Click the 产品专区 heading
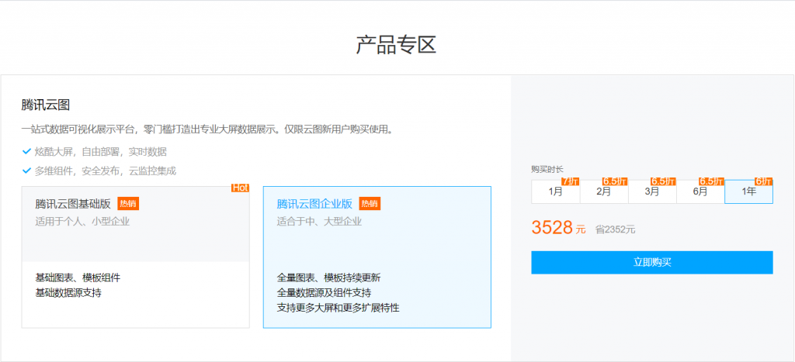 [396, 45]
